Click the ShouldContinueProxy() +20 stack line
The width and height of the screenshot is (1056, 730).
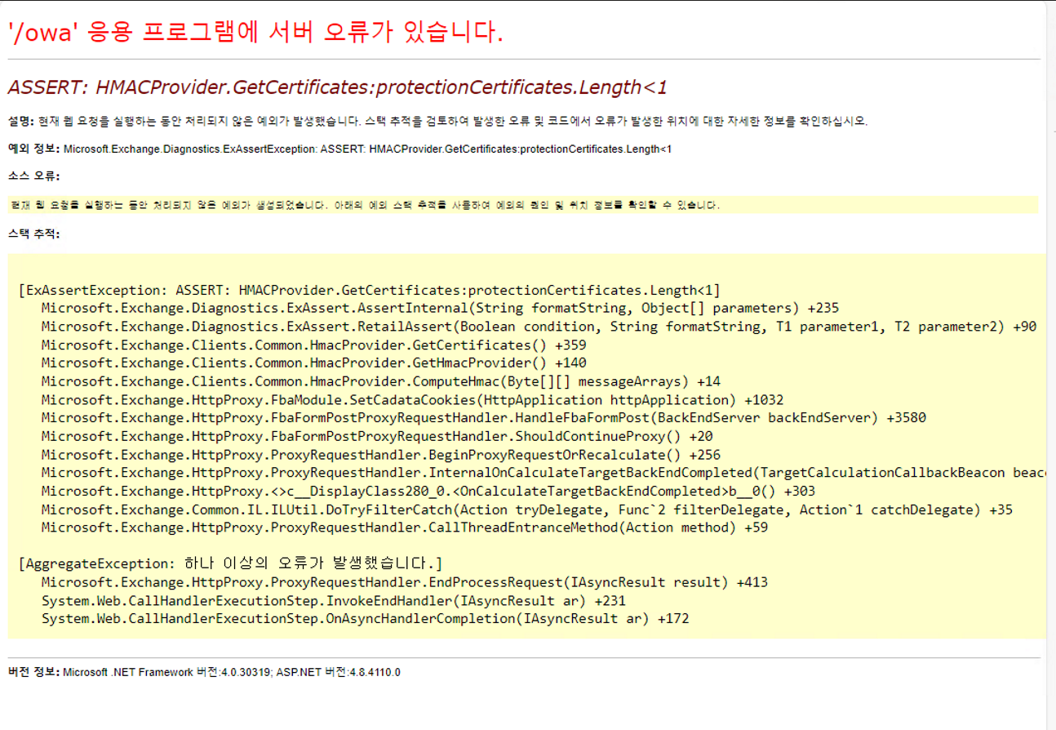tap(377, 436)
